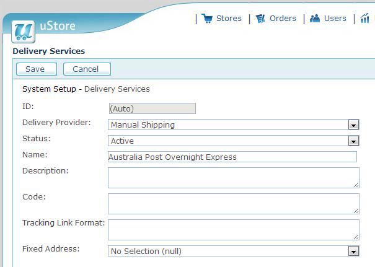Screen dimensions: 375x267
Task: Click the uStore logo icon
Action: click(x=23, y=32)
